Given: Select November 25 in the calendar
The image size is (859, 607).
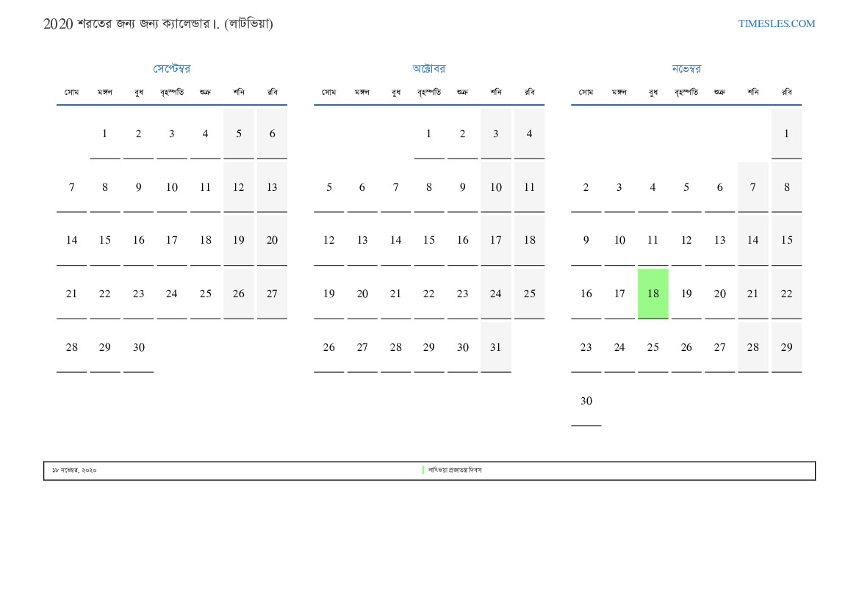Looking at the screenshot, I should (653, 347).
